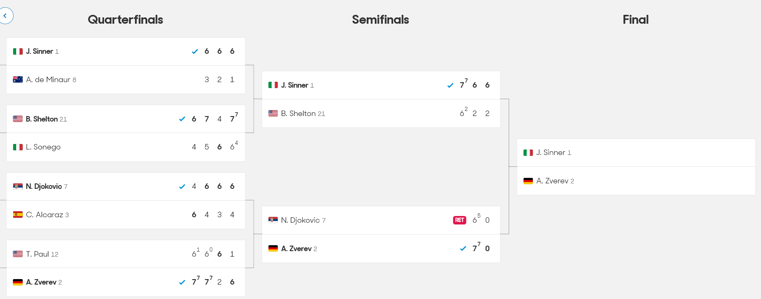Click the back chevron arrow button
761x299 pixels.
click(x=5, y=16)
